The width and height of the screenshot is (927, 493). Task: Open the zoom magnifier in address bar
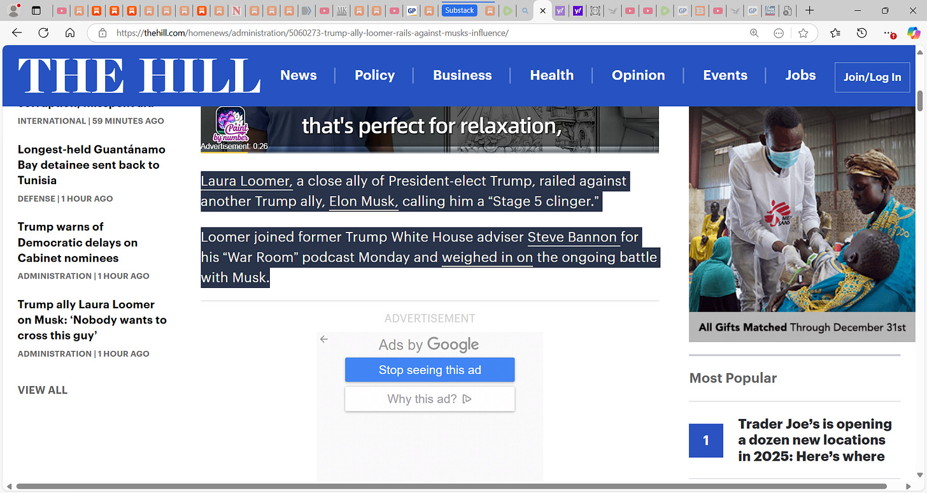754,33
